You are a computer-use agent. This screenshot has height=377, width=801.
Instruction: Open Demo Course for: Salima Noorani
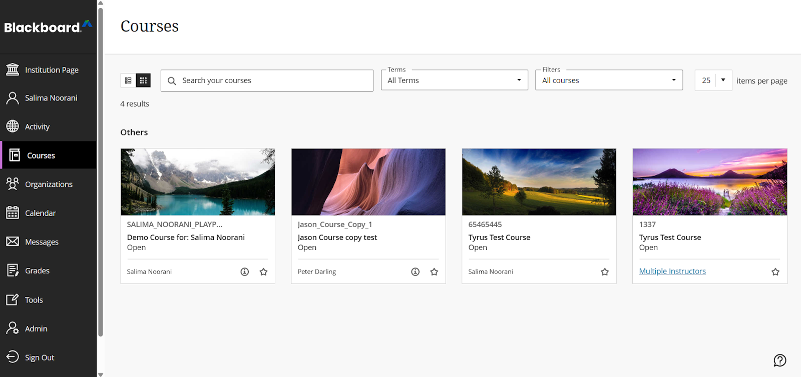point(186,237)
